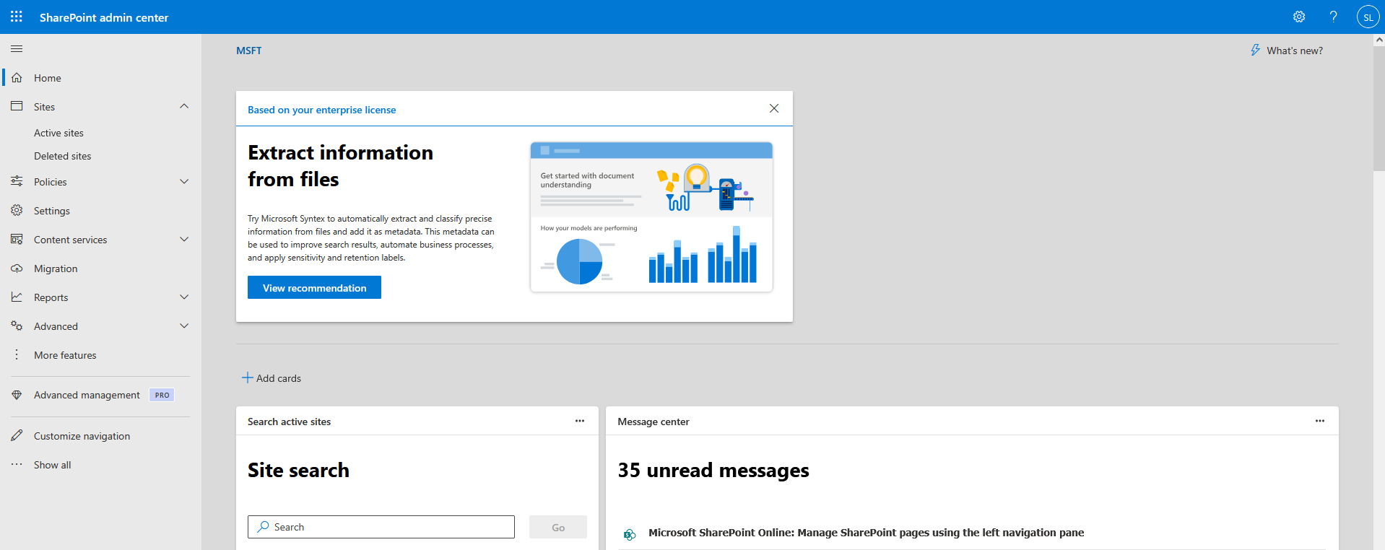Viewport: 1385px width, 550px height.
Task: Click the 'Message center' card title
Action: click(654, 422)
